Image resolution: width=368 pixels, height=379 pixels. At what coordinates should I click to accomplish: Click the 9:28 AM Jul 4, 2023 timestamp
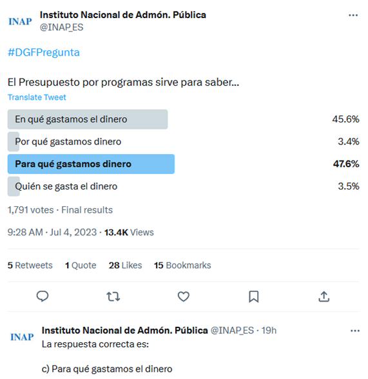tap(52, 232)
